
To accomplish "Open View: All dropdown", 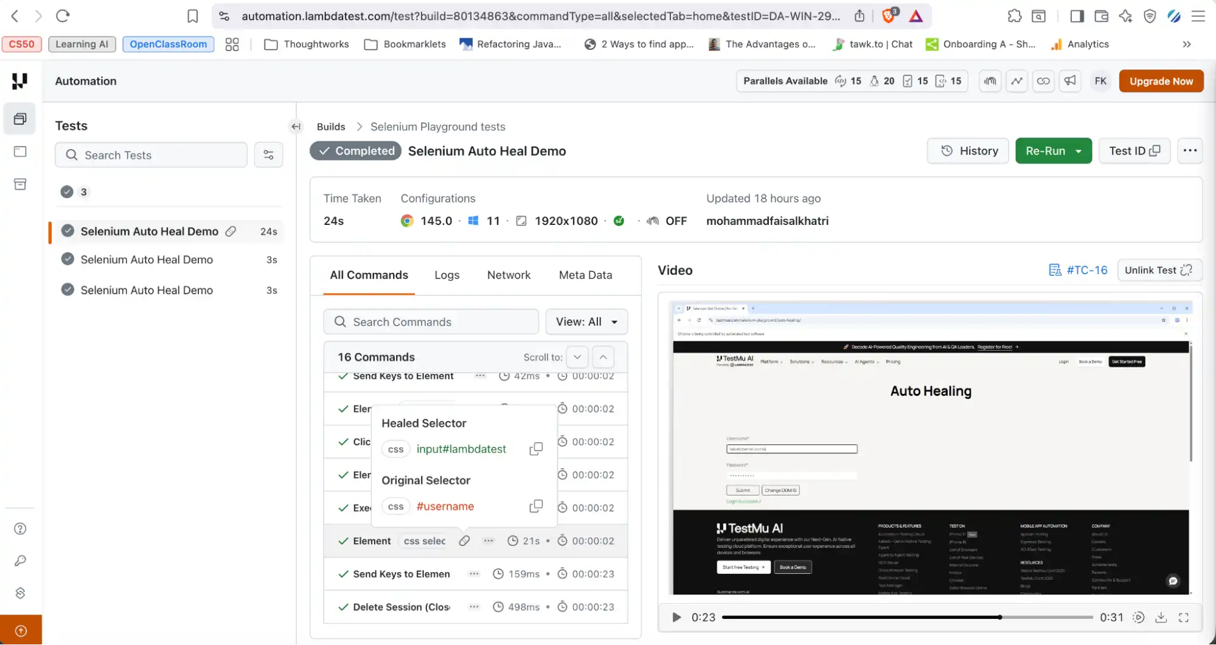I will click(x=586, y=322).
